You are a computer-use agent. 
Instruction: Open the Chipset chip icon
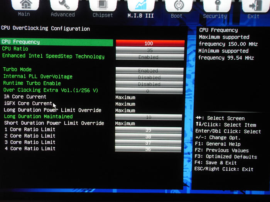click(x=103, y=5)
